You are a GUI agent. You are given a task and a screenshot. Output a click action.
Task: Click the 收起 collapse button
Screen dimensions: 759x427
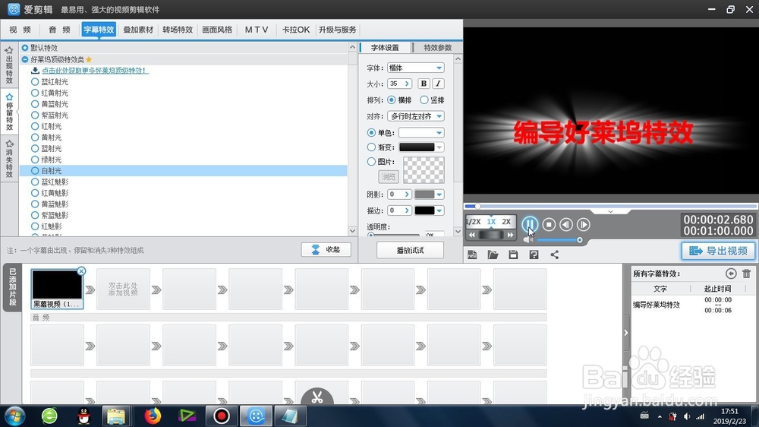point(326,250)
